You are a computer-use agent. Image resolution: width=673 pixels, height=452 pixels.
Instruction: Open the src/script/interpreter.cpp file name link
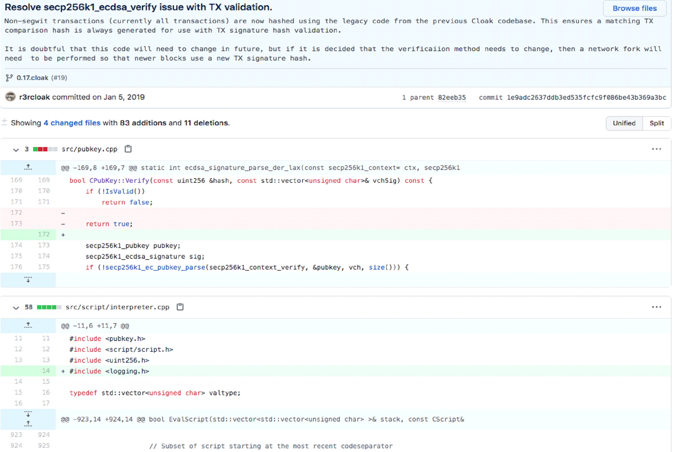pos(117,307)
